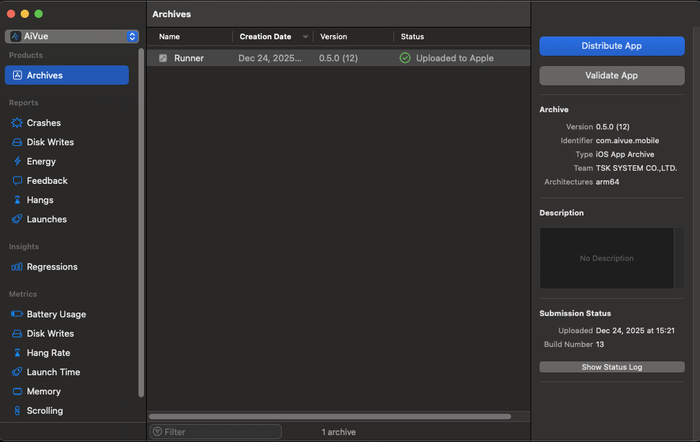Click the Launch Time rocket icon
700x442 pixels.
17,372
